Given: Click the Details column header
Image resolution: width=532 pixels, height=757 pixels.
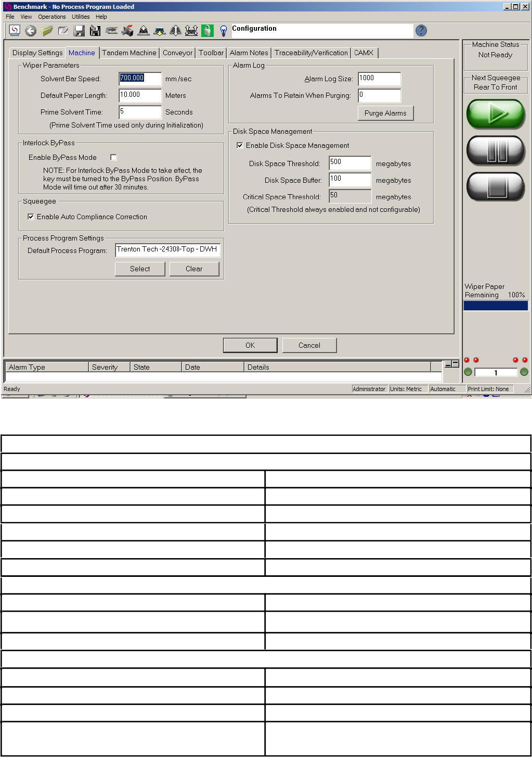Looking at the screenshot, I should (x=338, y=367).
